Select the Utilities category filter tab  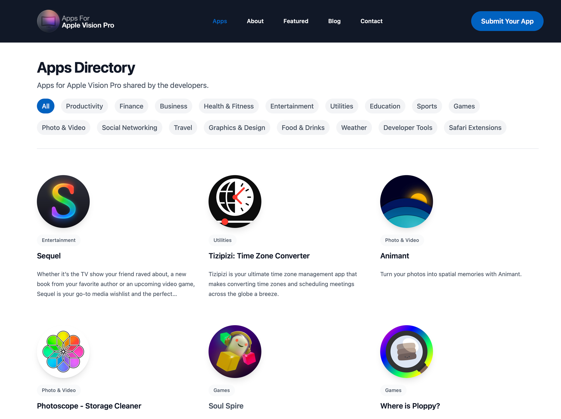click(x=342, y=106)
